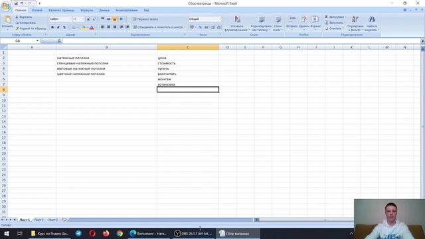The width and height of the screenshot is (425, 239).
Task: Apply percent style number format
Action: (x=200, y=27)
